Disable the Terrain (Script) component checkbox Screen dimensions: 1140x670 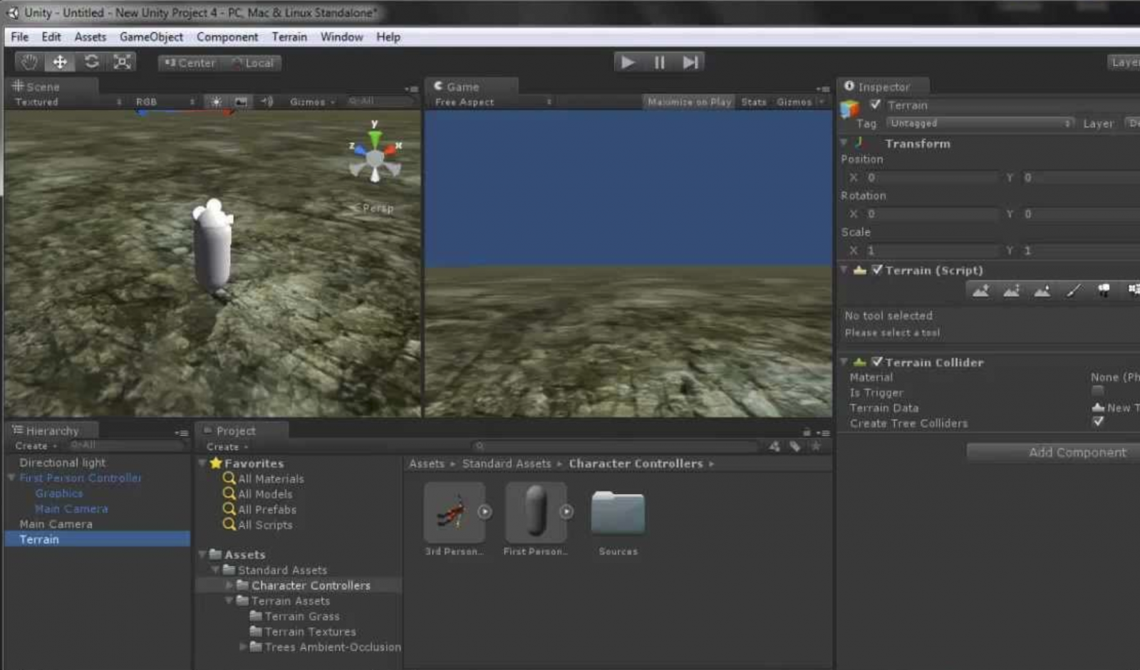point(877,270)
